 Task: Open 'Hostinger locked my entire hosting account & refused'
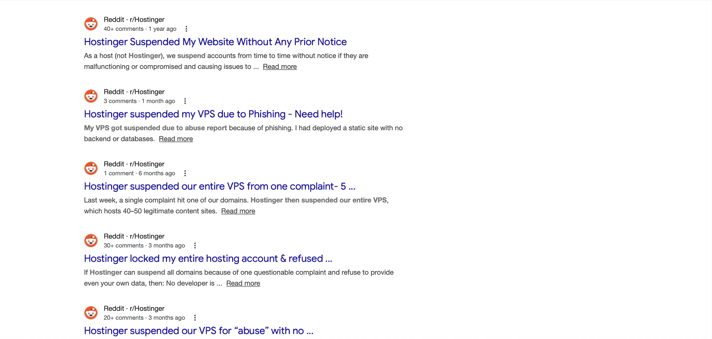tap(208, 258)
